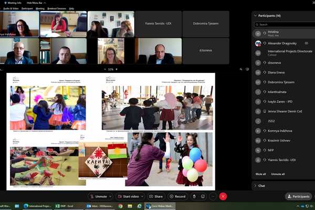Open DMP Excel taskbar button
This screenshot has height=210, width=315.
pos(68,206)
